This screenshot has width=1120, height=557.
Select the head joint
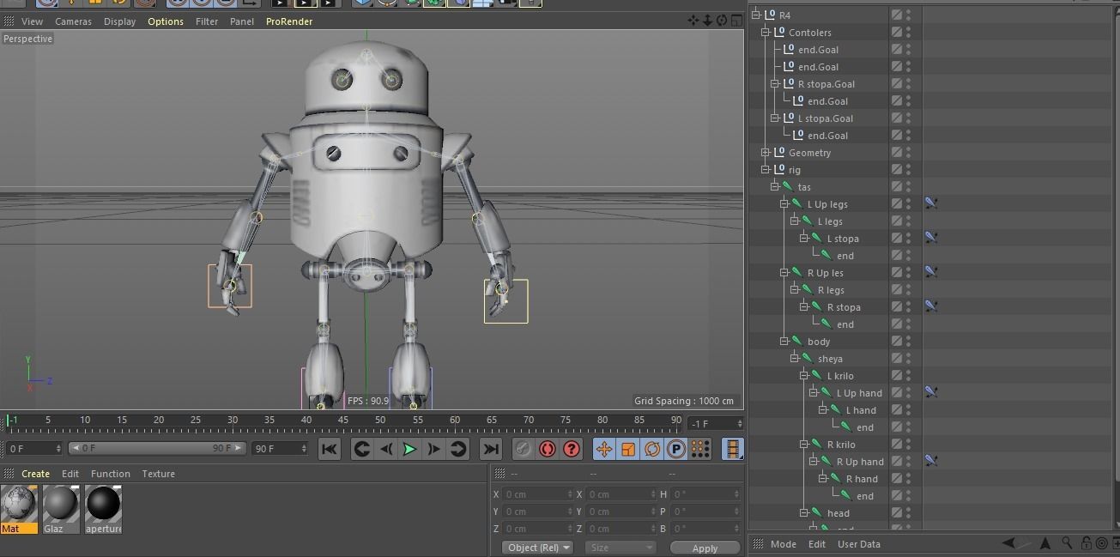[x=838, y=513]
